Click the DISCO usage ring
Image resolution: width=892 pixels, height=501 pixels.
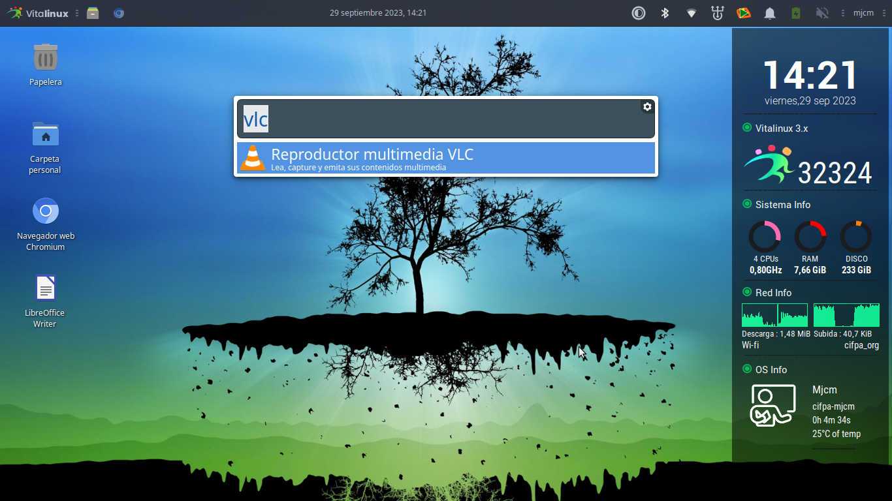(x=856, y=236)
